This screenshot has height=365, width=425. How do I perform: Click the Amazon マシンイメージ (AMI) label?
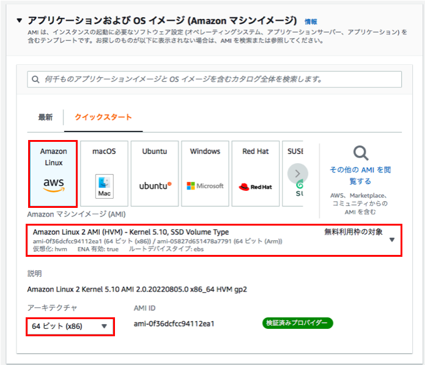coord(76,215)
